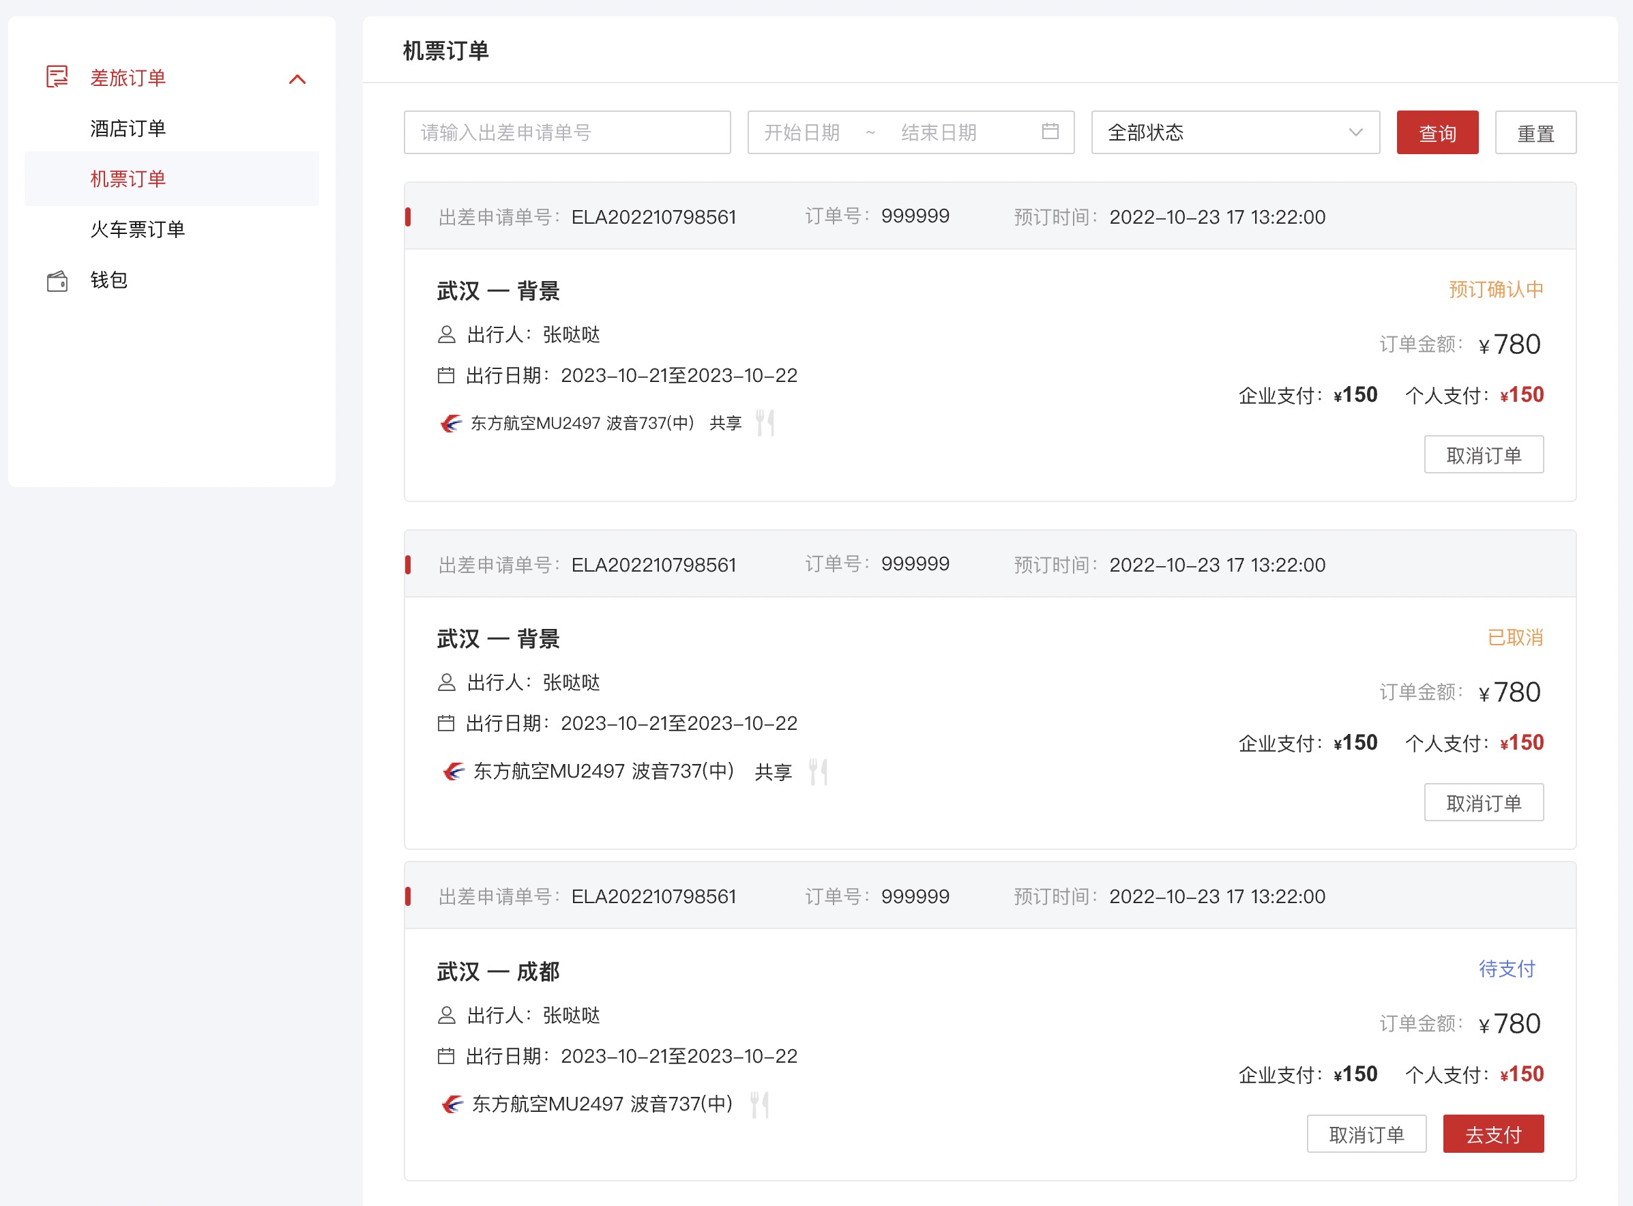Click the travel date calendar icon in the second order

(445, 724)
